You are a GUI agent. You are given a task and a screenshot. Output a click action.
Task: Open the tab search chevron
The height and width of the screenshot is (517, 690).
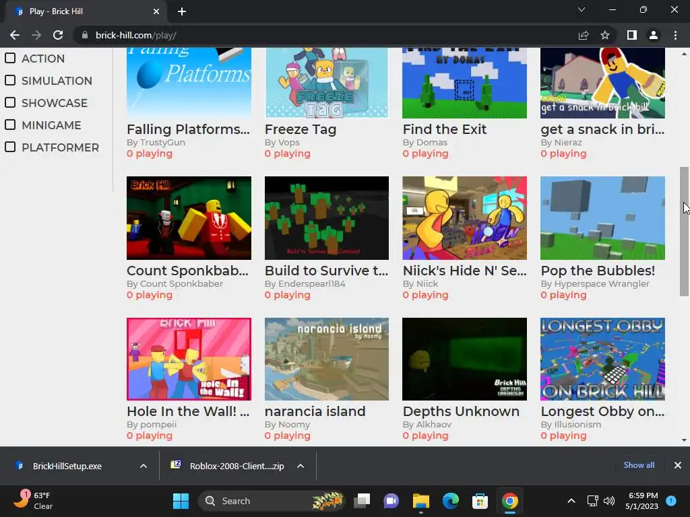[582, 9]
